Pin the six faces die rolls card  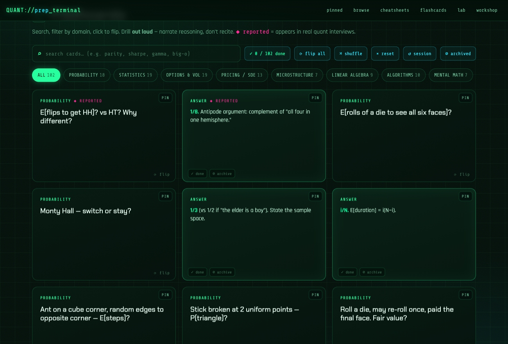pos(465,98)
